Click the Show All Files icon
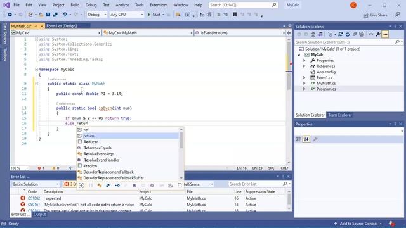The width and height of the screenshot is (406, 228). tap(362, 34)
